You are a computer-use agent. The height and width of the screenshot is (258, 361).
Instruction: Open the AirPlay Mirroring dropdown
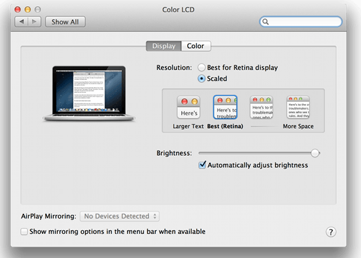click(x=120, y=216)
